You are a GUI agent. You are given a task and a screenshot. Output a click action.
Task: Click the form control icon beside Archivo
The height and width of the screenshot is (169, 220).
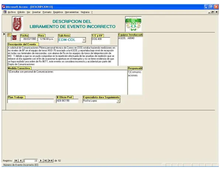coord(5,12)
